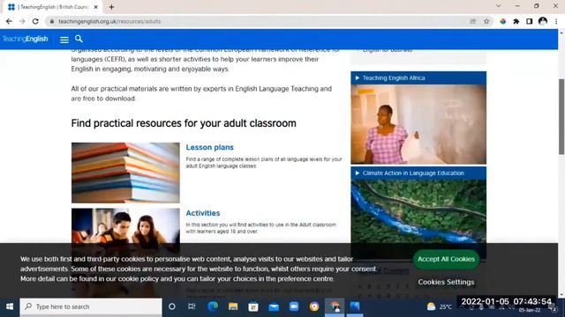Open a new browser tab
This screenshot has width=565, height=317.
[x=111, y=7]
